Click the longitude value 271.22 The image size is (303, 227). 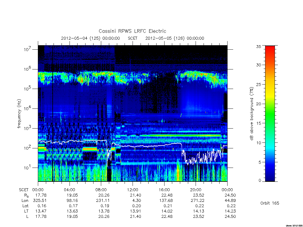pyautogui.click(x=197, y=201)
